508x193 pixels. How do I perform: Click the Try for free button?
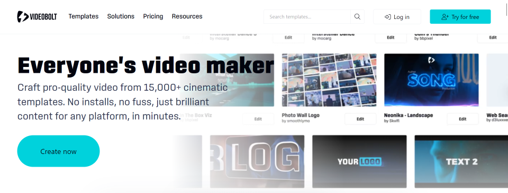tap(460, 17)
